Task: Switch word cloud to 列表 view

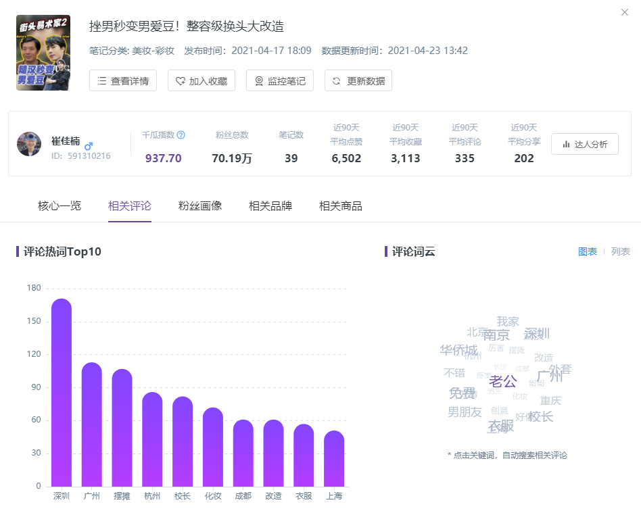Action: tap(620, 251)
